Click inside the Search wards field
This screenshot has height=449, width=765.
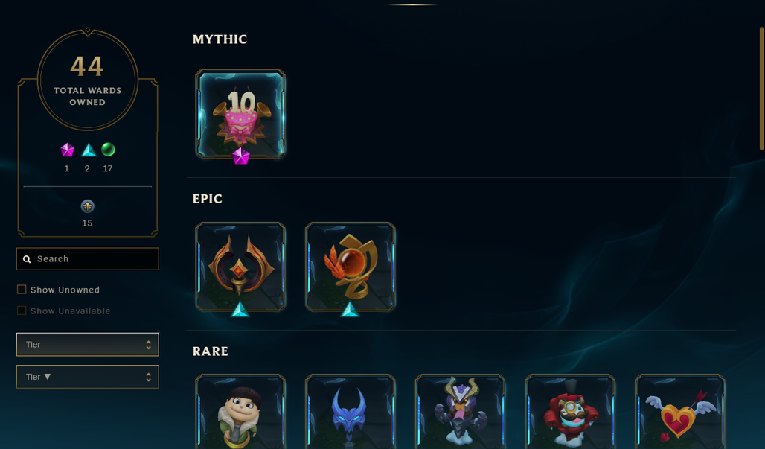[87, 258]
